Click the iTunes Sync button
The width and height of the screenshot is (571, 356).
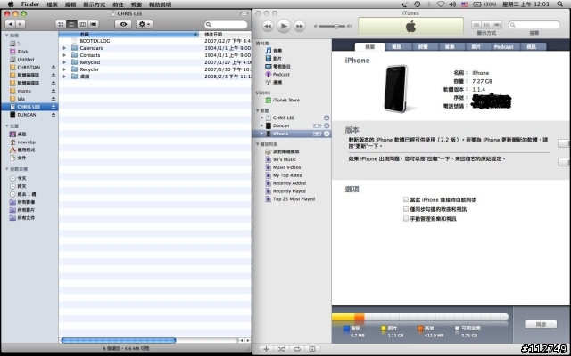[x=542, y=324]
